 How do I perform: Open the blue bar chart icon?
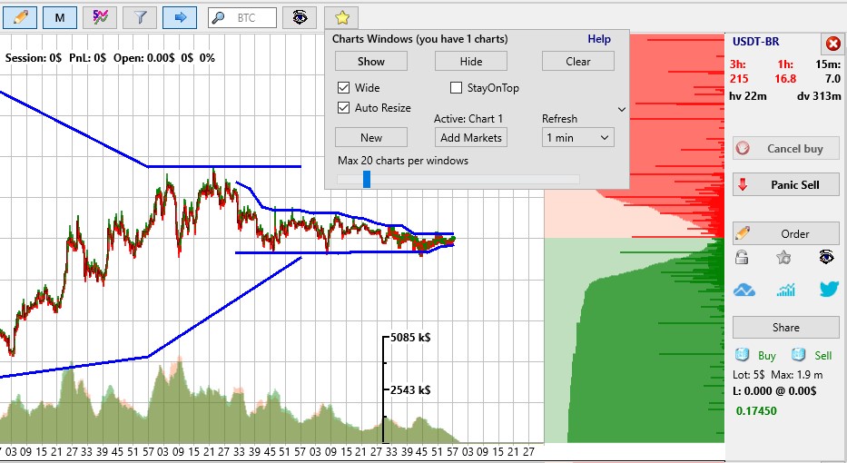click(785, 289)
